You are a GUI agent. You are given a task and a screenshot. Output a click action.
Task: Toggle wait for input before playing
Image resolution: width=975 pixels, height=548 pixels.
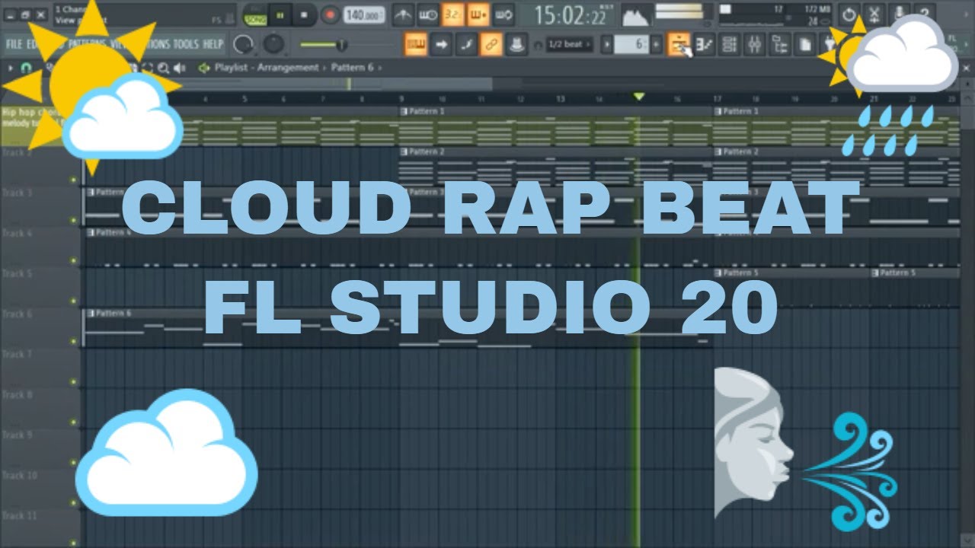[x=428, y=14]
